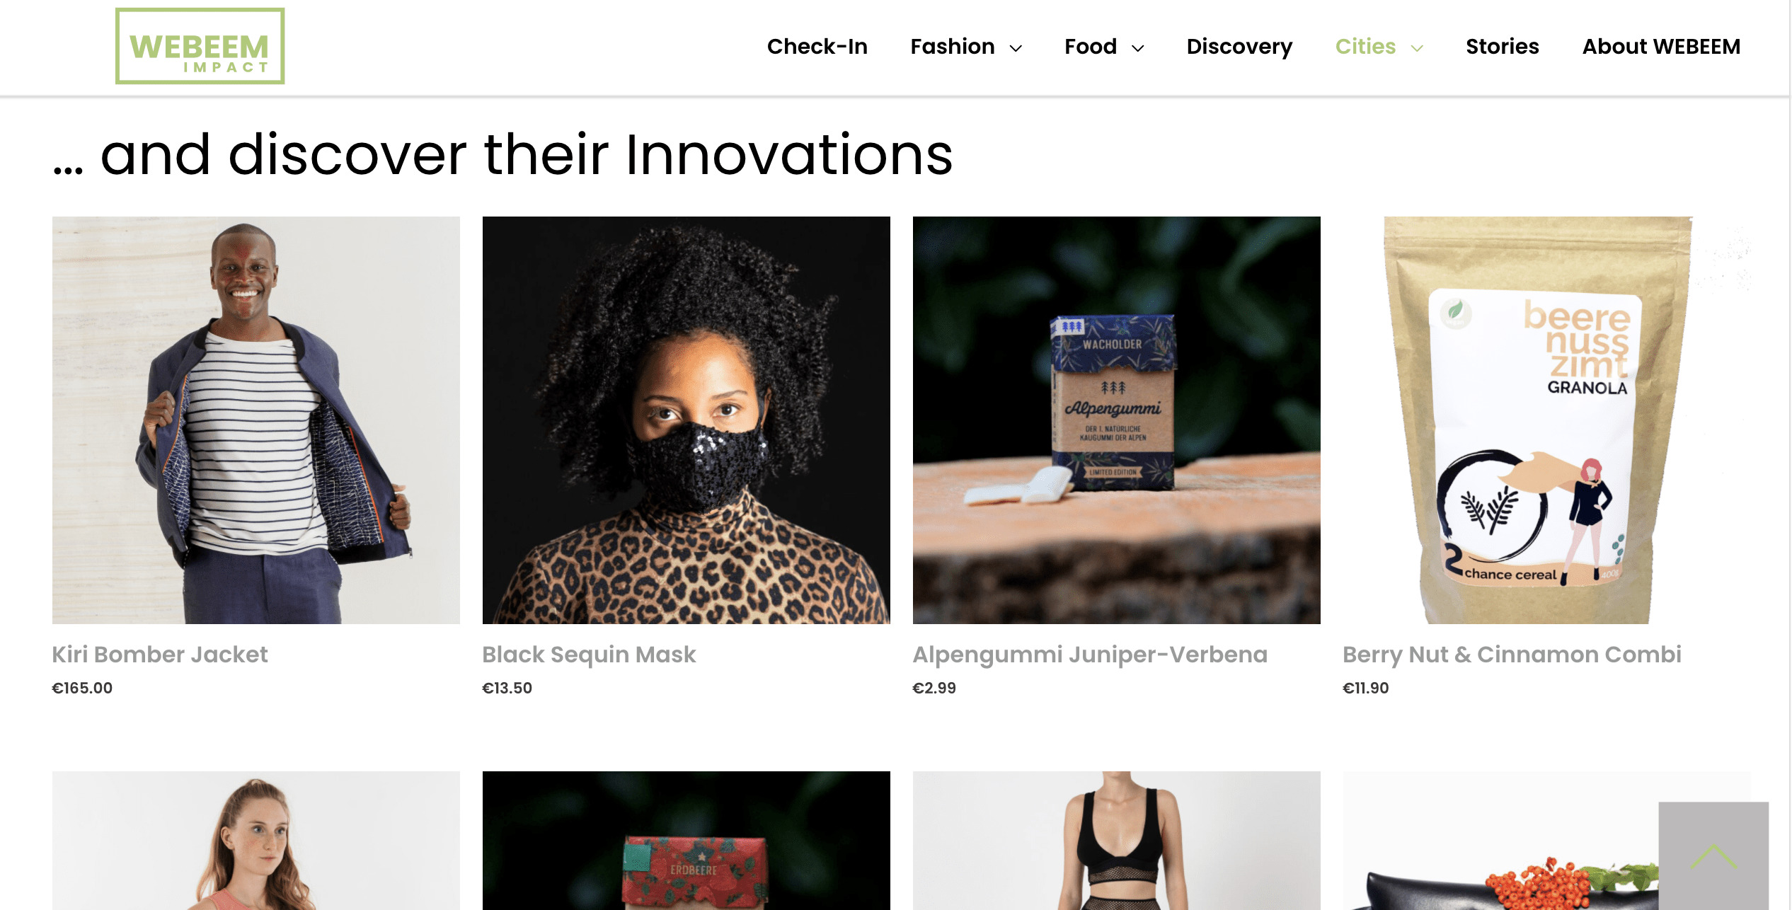Click the Kiri Bomber Jacket photo
The width and height of the screenshot is (1792, 910).
pyautogui.click(x=256, y=420)
